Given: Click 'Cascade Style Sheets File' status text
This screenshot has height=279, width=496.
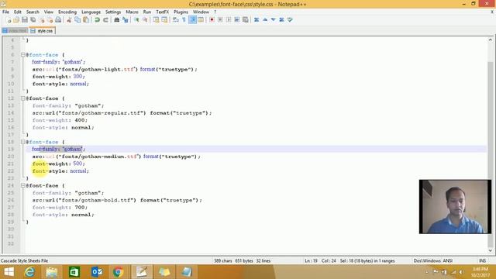Looking at the screenshot, I should [x=24, y=261].
